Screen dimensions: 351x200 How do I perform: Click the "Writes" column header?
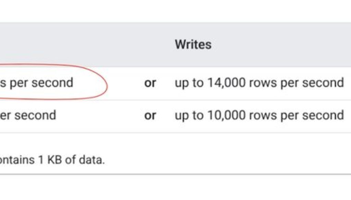[193, 44]
